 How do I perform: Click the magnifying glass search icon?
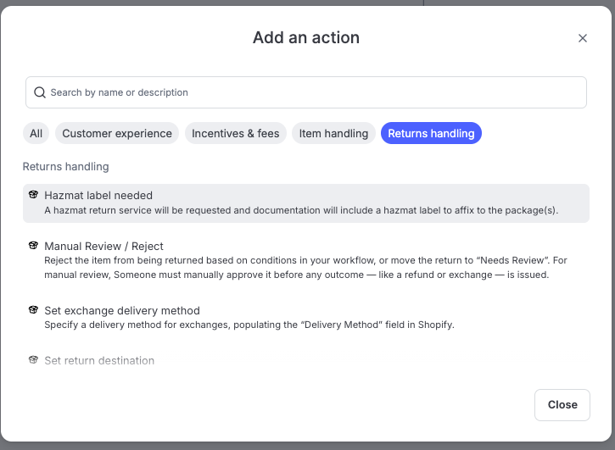[x=40, y=92]
